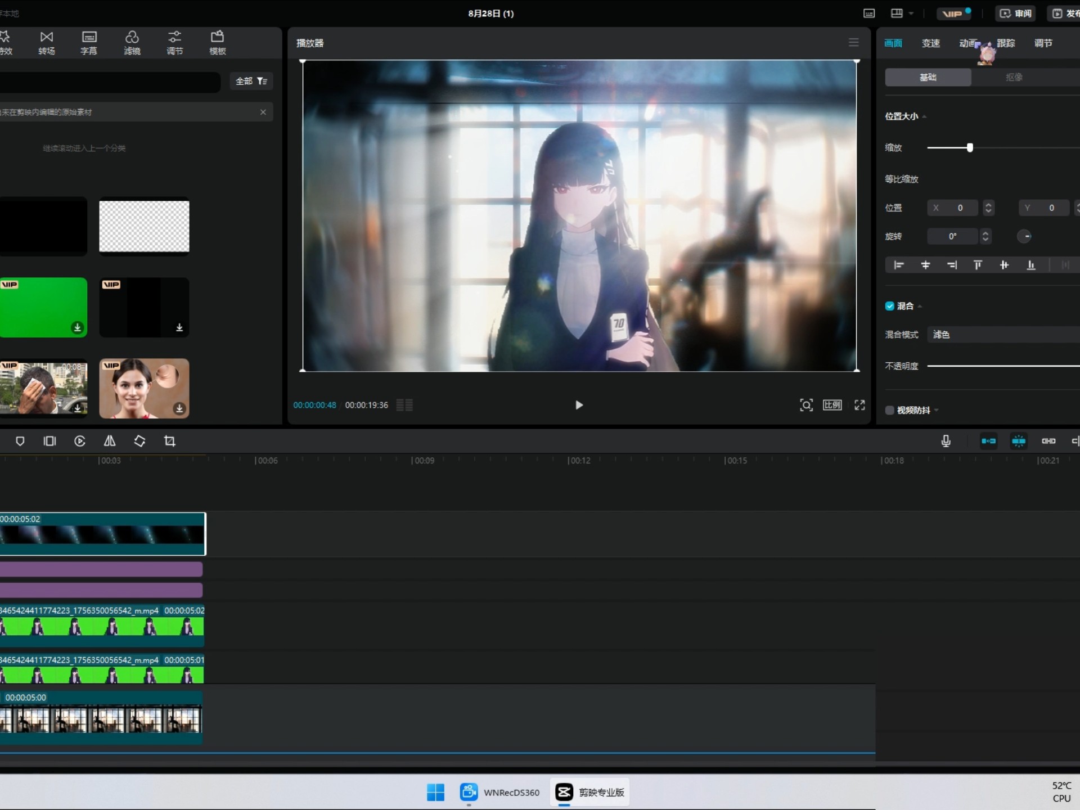This screenshot has width=1080, height=810.
Task: Click the 不透明度 opacity slider track
Action: point(1003,366)
